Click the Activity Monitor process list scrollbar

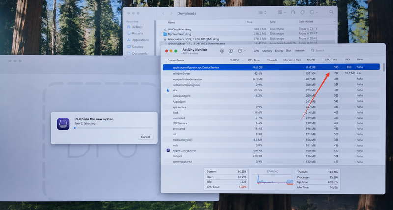point(384,68)
